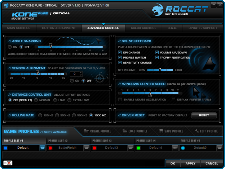Uncheck DPI Change sound feedback

[x=120, y=52]
